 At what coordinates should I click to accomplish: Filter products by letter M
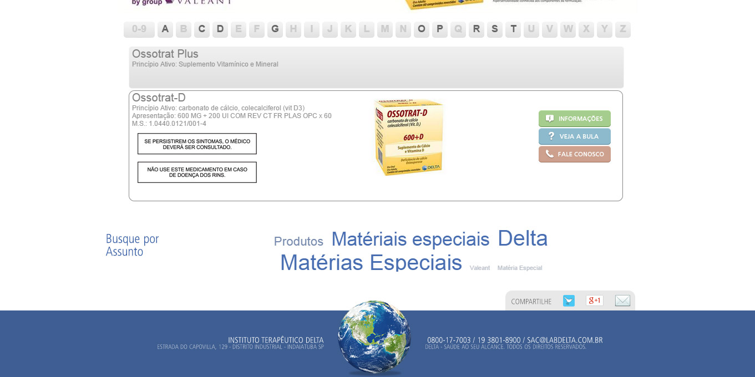385,29
